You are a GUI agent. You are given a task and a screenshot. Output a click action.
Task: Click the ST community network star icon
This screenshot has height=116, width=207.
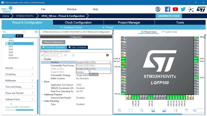(191, 9)
